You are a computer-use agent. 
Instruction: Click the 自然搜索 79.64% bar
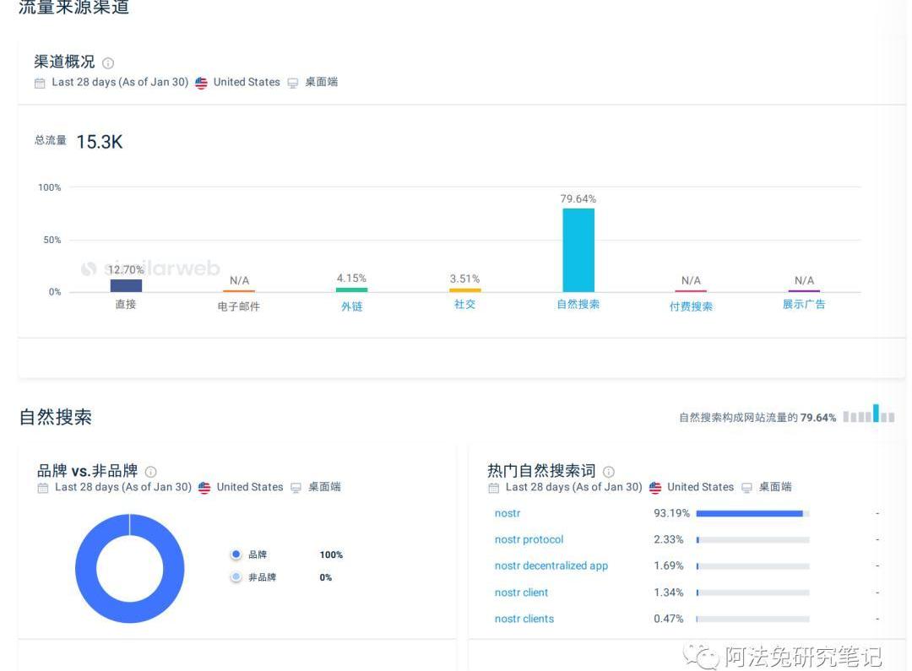578,250
